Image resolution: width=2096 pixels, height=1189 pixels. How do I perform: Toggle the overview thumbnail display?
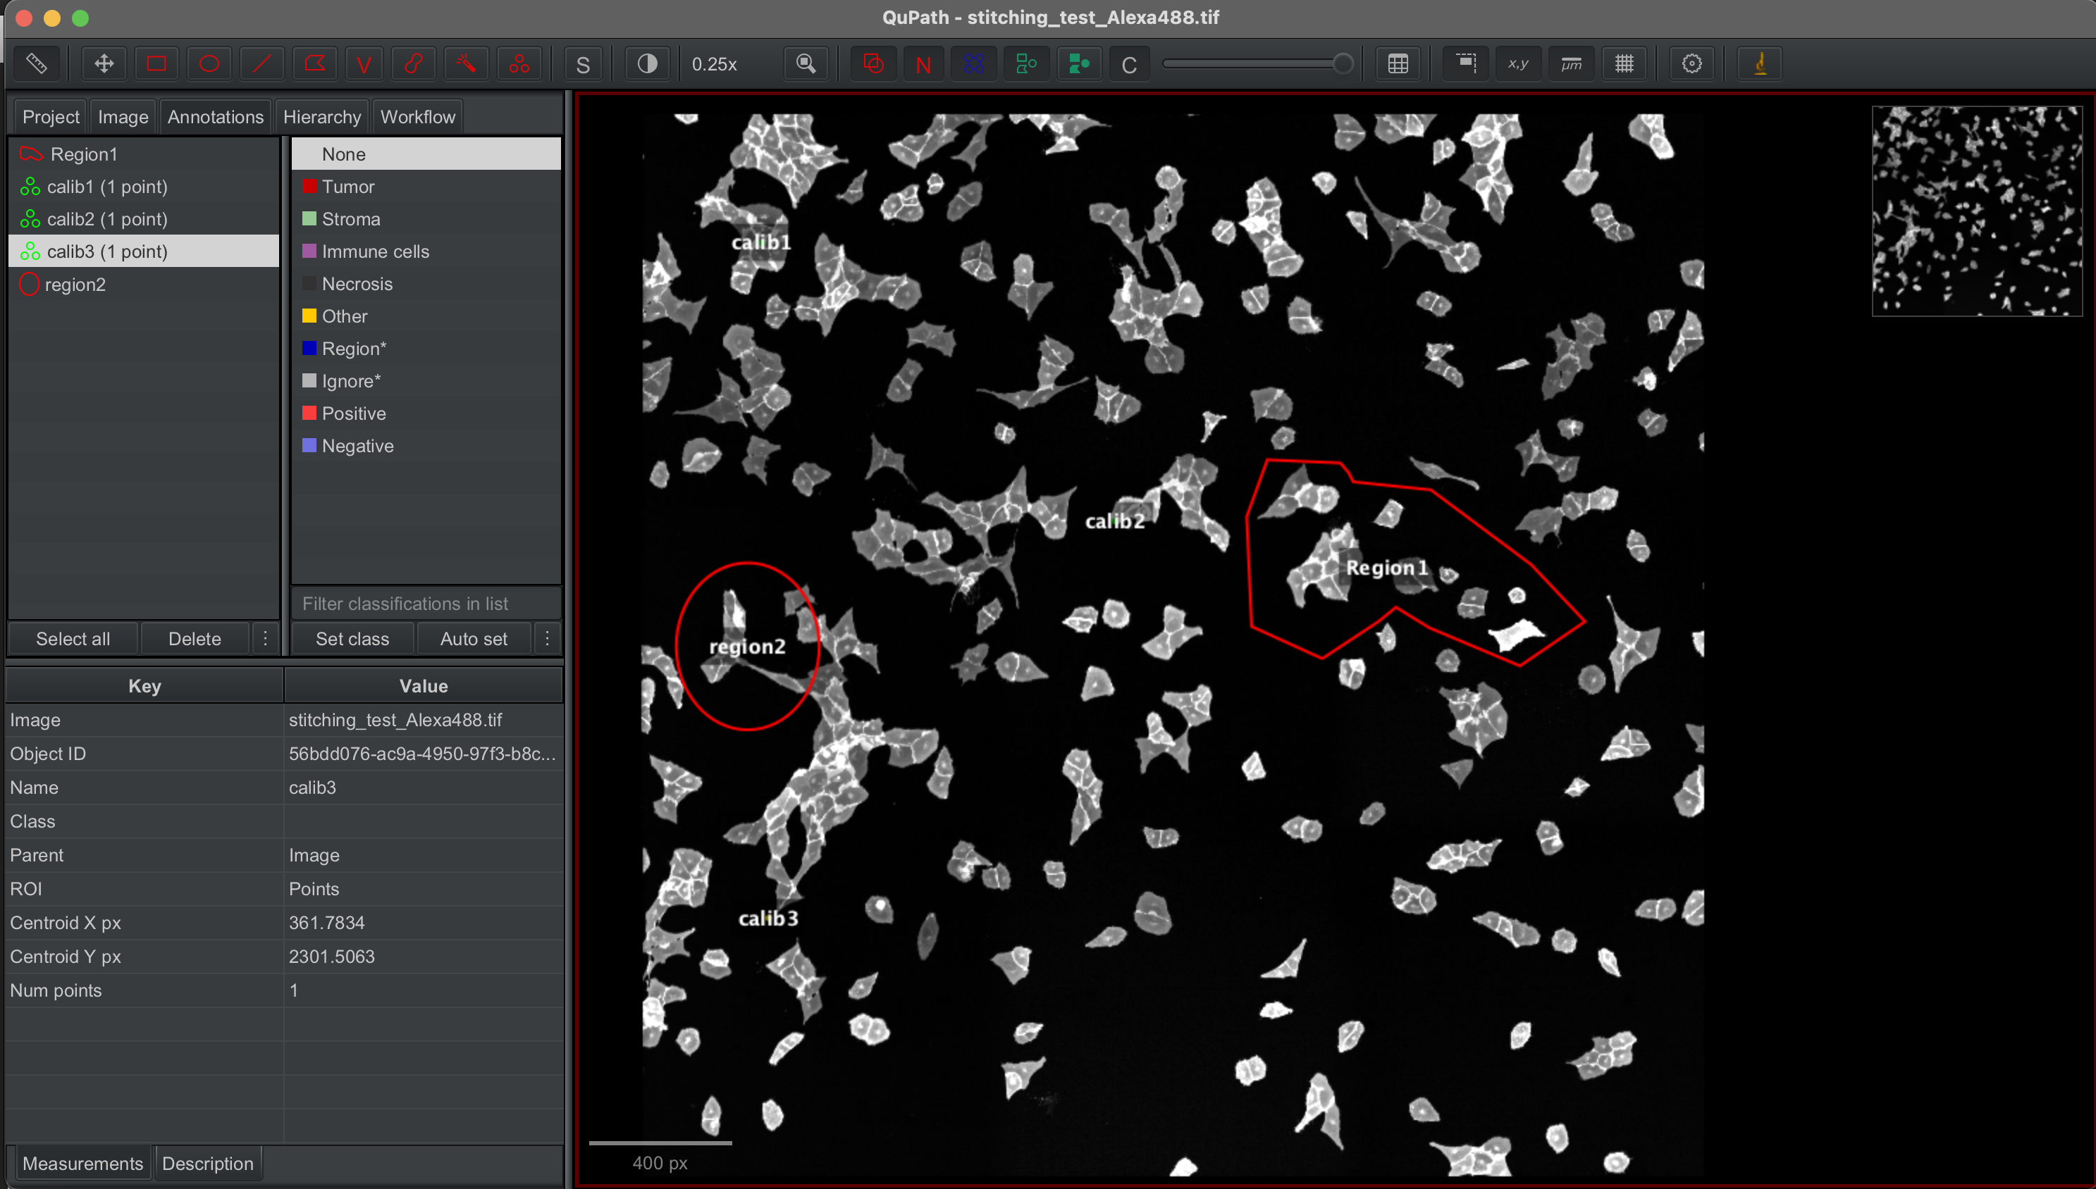[1465, 63]
